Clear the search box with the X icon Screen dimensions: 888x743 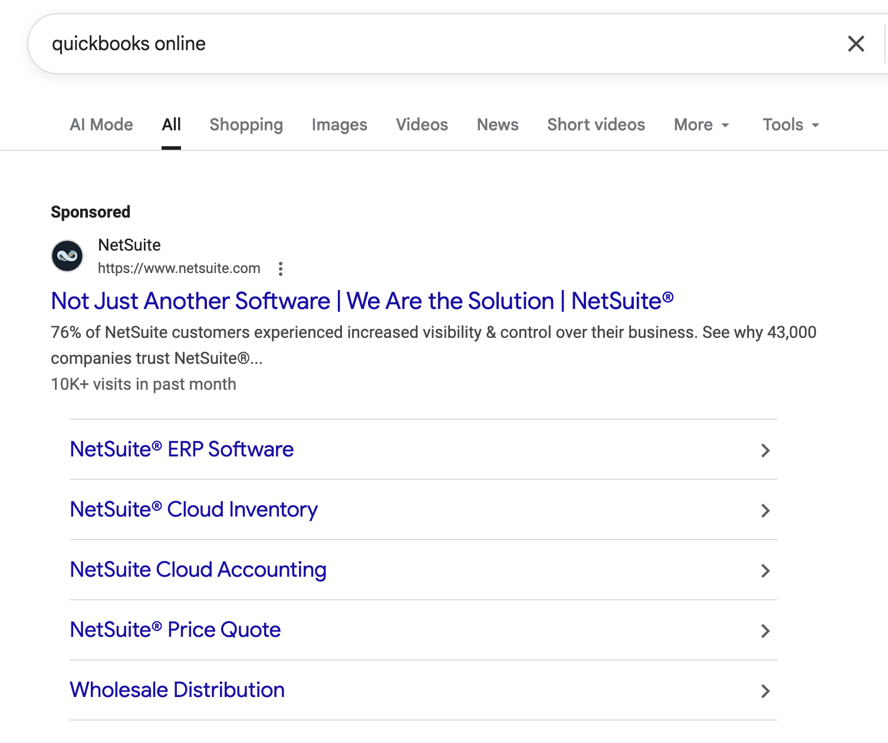click(x=856, y=44)
